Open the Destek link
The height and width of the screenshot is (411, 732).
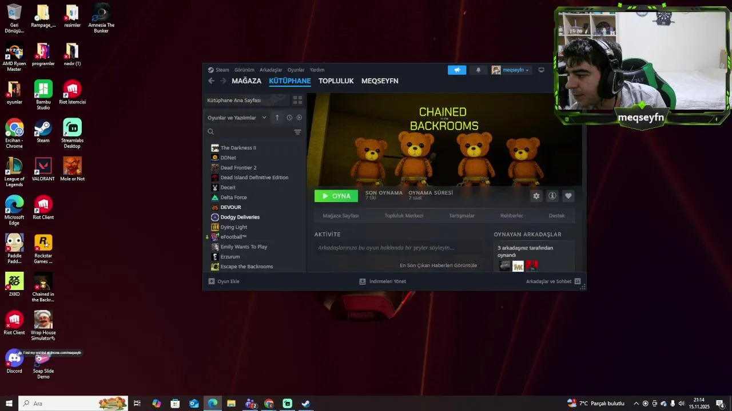(556, 216)
